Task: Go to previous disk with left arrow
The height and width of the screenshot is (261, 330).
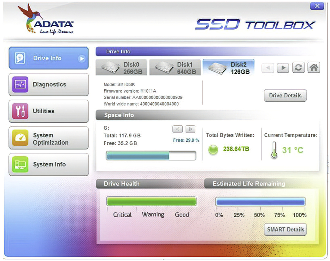Action: click(x=268, y=68)
